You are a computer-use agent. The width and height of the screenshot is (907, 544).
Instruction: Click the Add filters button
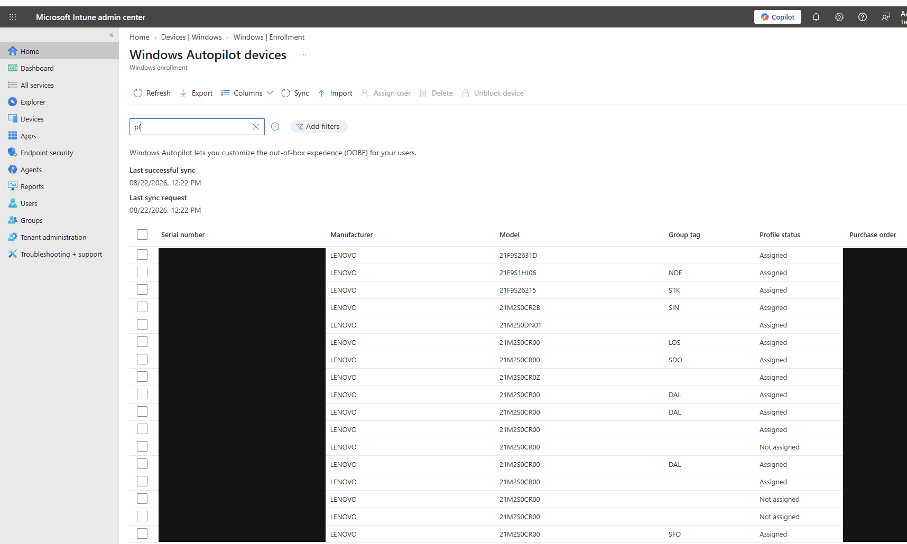pyautogui.click(x=318, y=126)
